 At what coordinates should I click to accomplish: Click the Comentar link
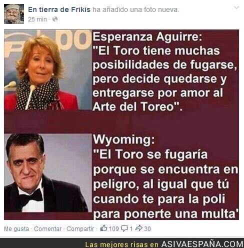click(48, 229)
